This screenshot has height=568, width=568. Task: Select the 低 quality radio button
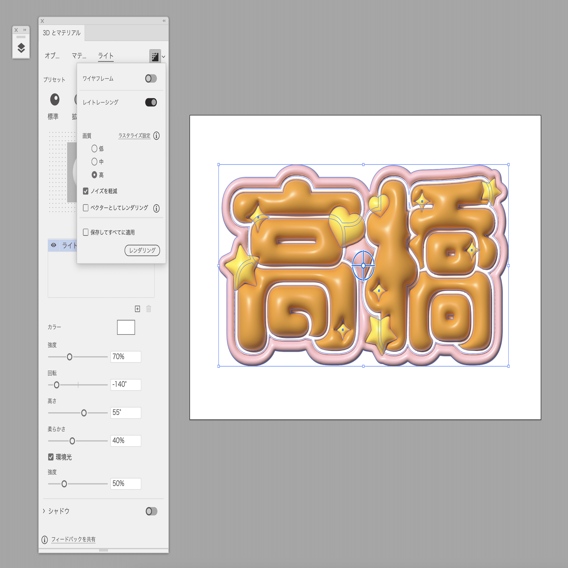[94, 149]
